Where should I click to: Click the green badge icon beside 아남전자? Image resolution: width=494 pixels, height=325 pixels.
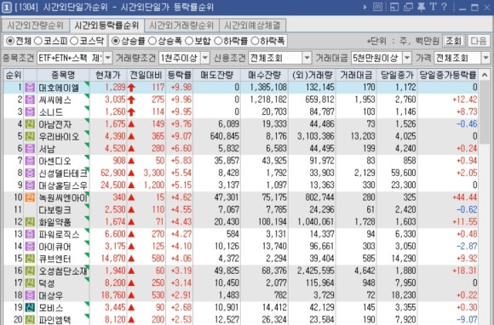[30, 124]
